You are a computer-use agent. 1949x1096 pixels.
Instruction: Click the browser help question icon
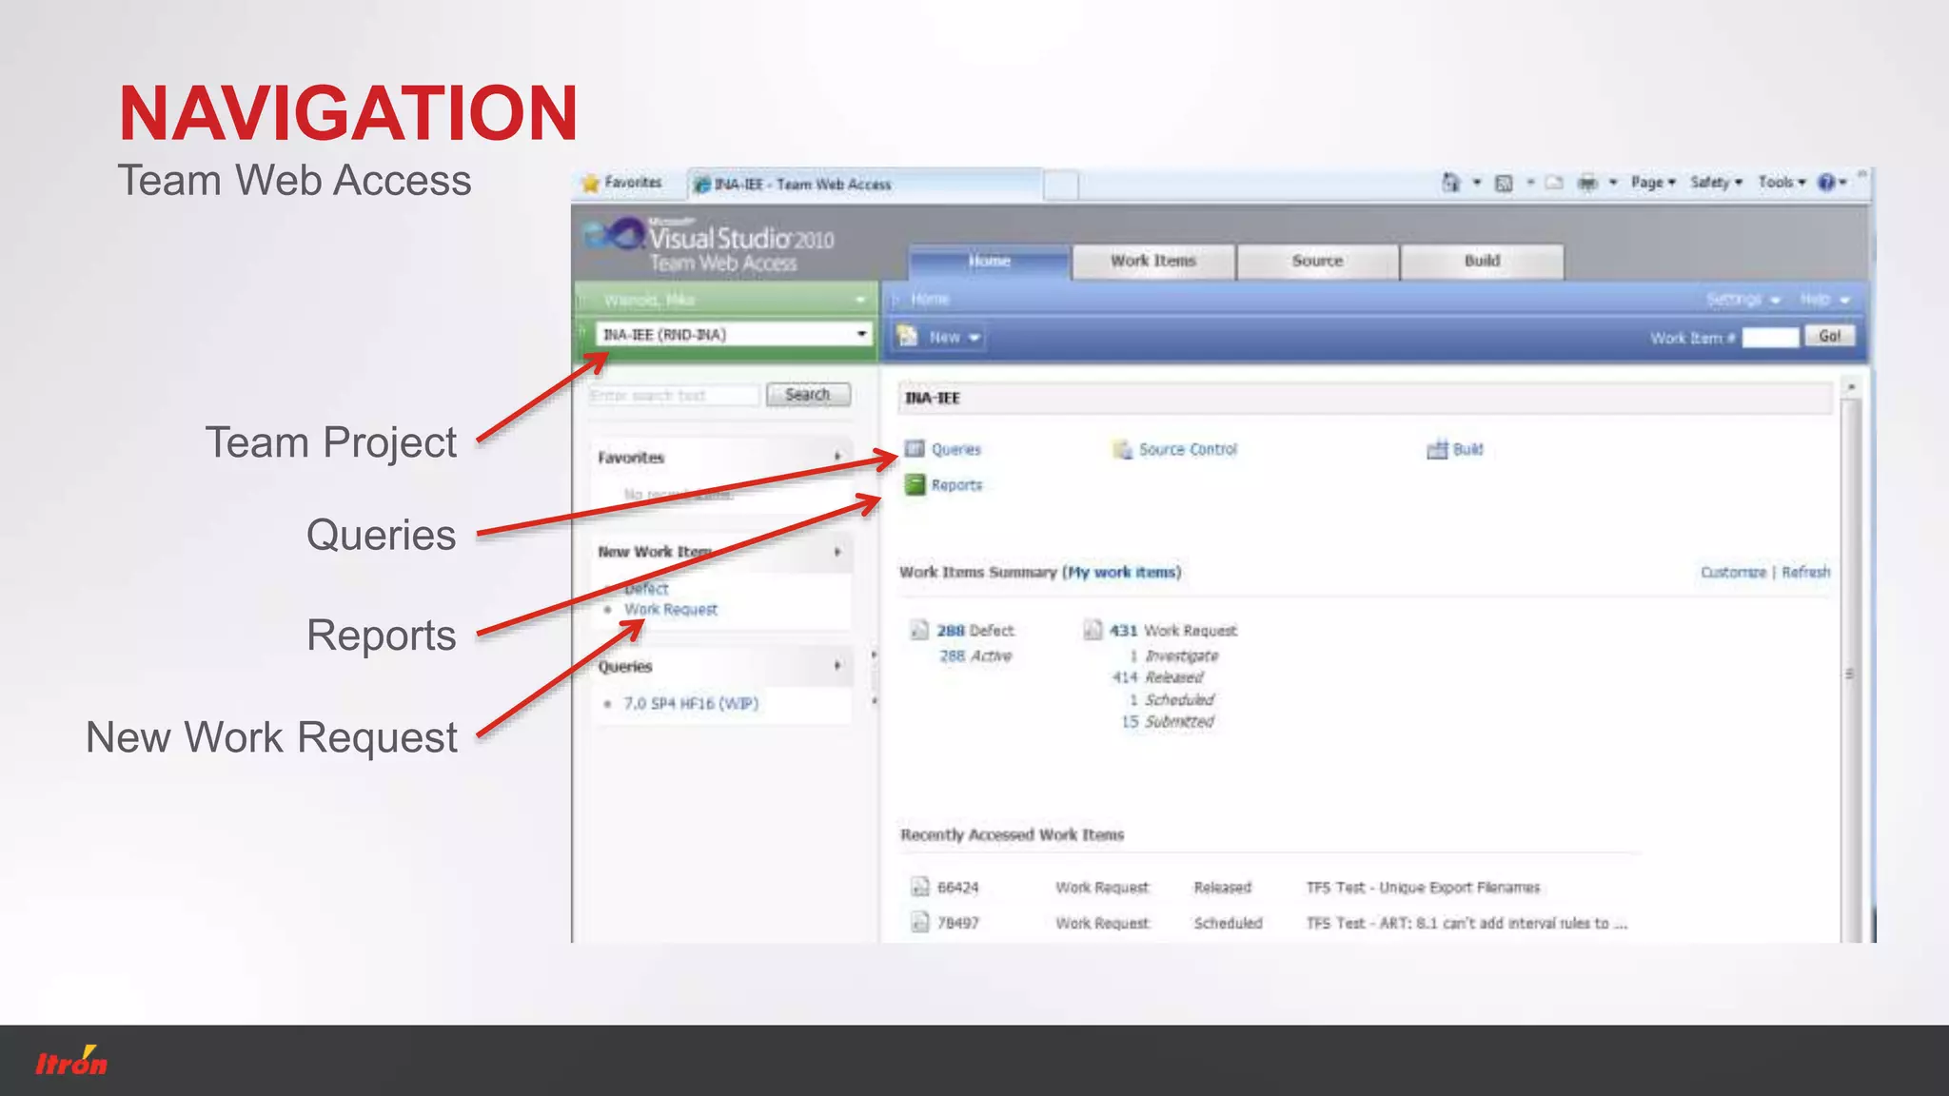point(1826,183)
